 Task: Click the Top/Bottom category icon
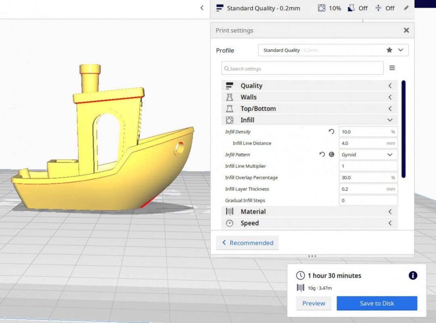point(230,109)
